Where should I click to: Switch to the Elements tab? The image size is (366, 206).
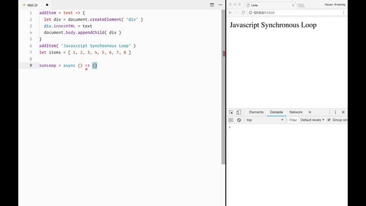pos(256,112)
